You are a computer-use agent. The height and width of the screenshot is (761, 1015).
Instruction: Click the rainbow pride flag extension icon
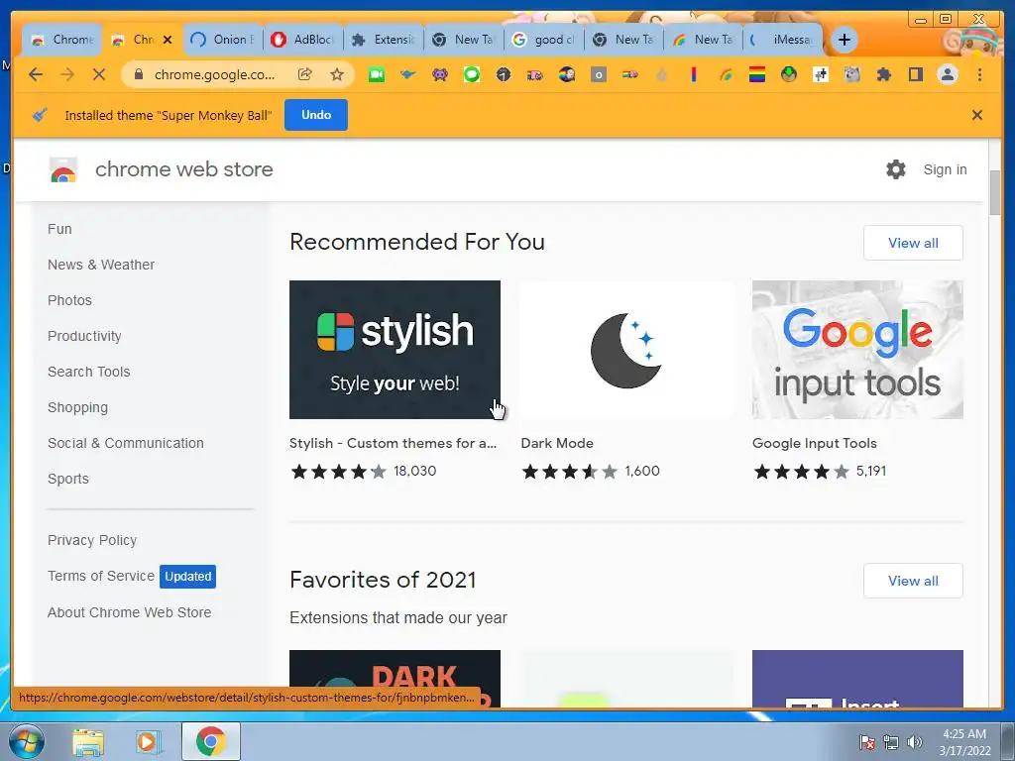click(756, 75)
